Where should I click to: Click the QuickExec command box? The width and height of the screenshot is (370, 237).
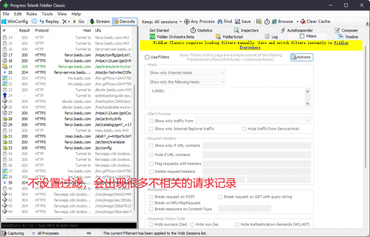(69, 226)
